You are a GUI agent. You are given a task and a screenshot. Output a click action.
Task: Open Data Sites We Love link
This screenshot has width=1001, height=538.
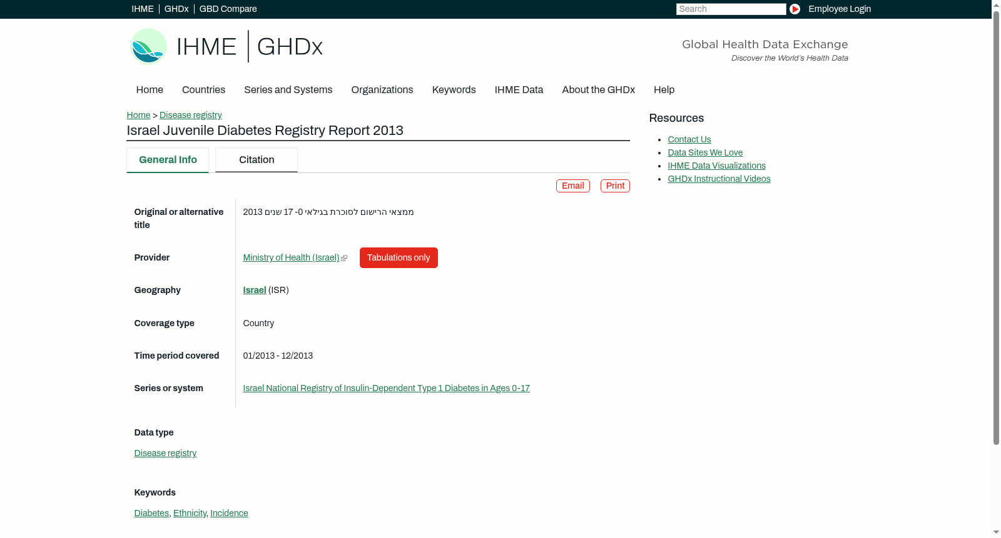coord(705,152)
